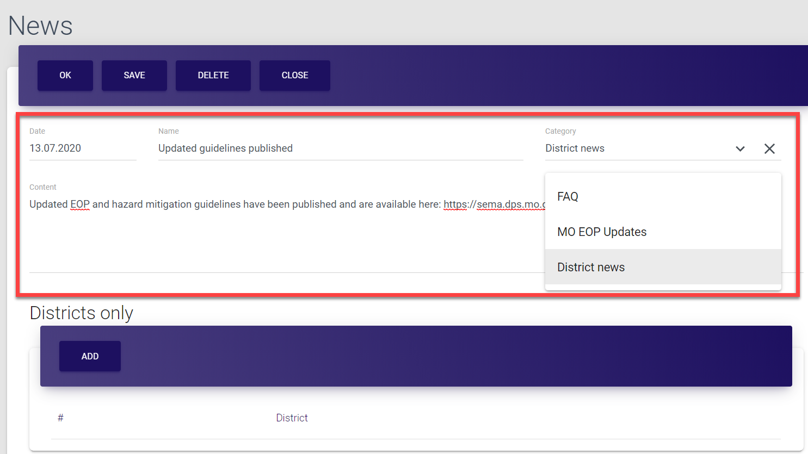Viewport: 808px width, 454px height.
Task: Click the Date field showing 13.07.2020
Action: (82, 148)
